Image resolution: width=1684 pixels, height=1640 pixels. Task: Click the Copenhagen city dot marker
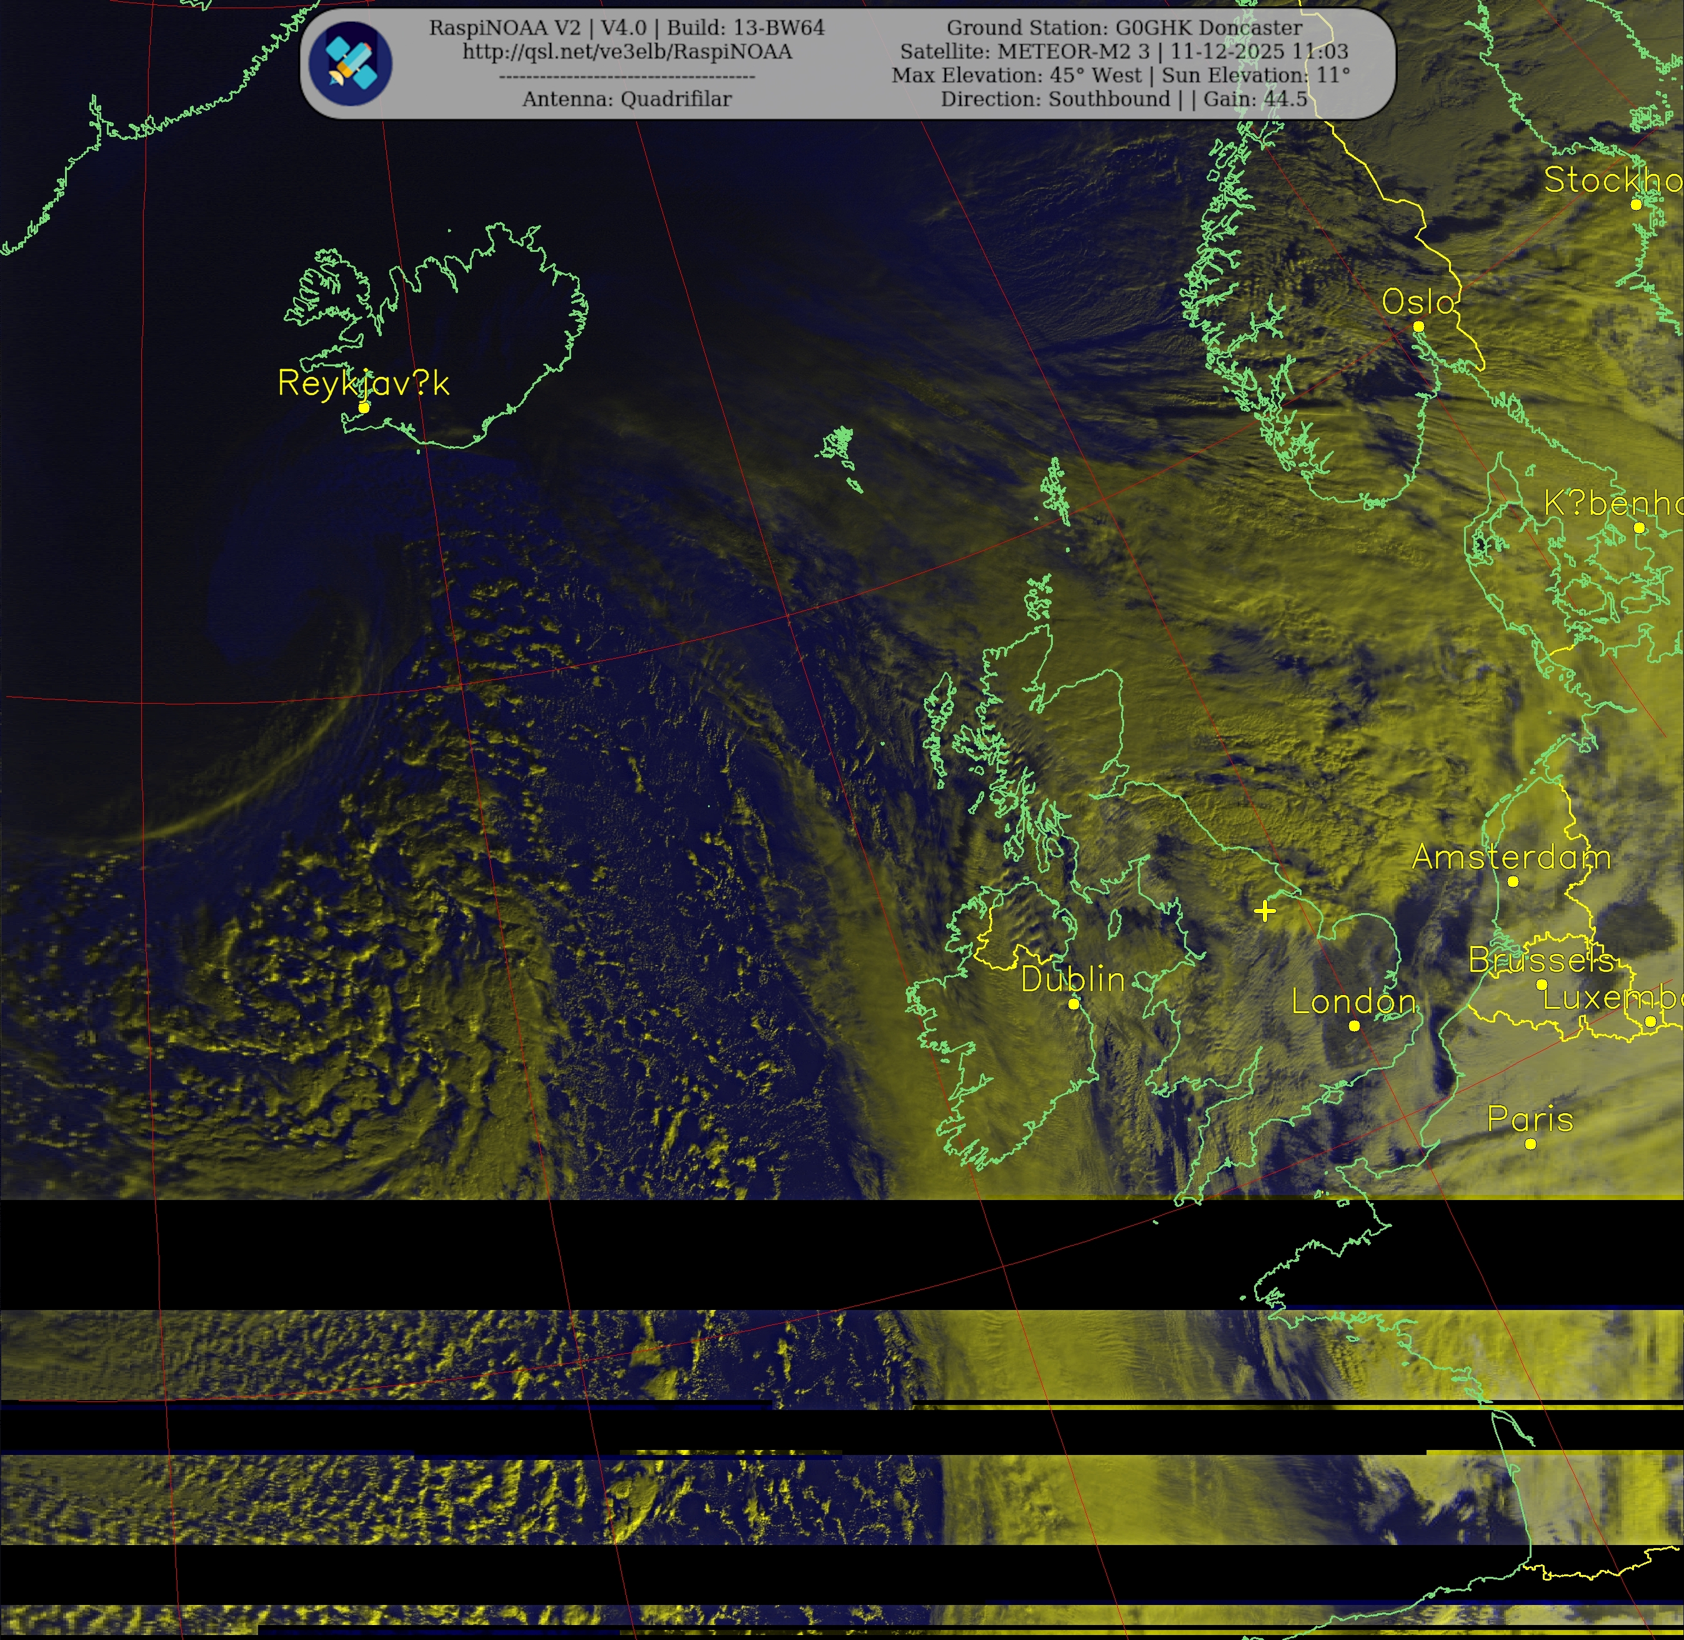click(x=1638, y=528)
